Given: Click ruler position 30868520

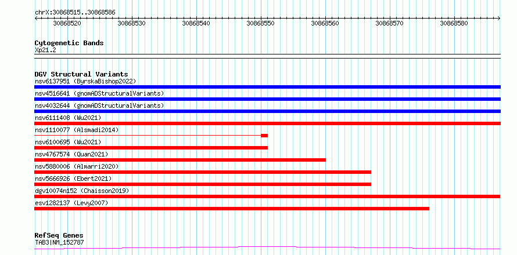Looking at the screenshot, I should tap(67, 24).
